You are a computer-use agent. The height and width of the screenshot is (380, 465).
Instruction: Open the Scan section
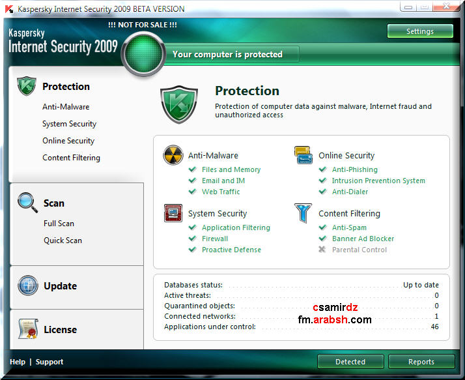54,203
